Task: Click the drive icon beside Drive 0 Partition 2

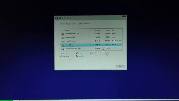Action: (63, 38)
